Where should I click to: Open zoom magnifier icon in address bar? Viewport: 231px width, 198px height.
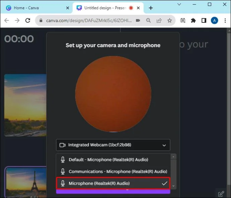tap(148, 20)
